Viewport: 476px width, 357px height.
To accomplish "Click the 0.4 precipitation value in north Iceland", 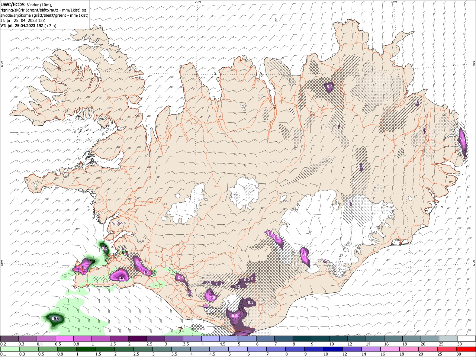I will 329,86.
